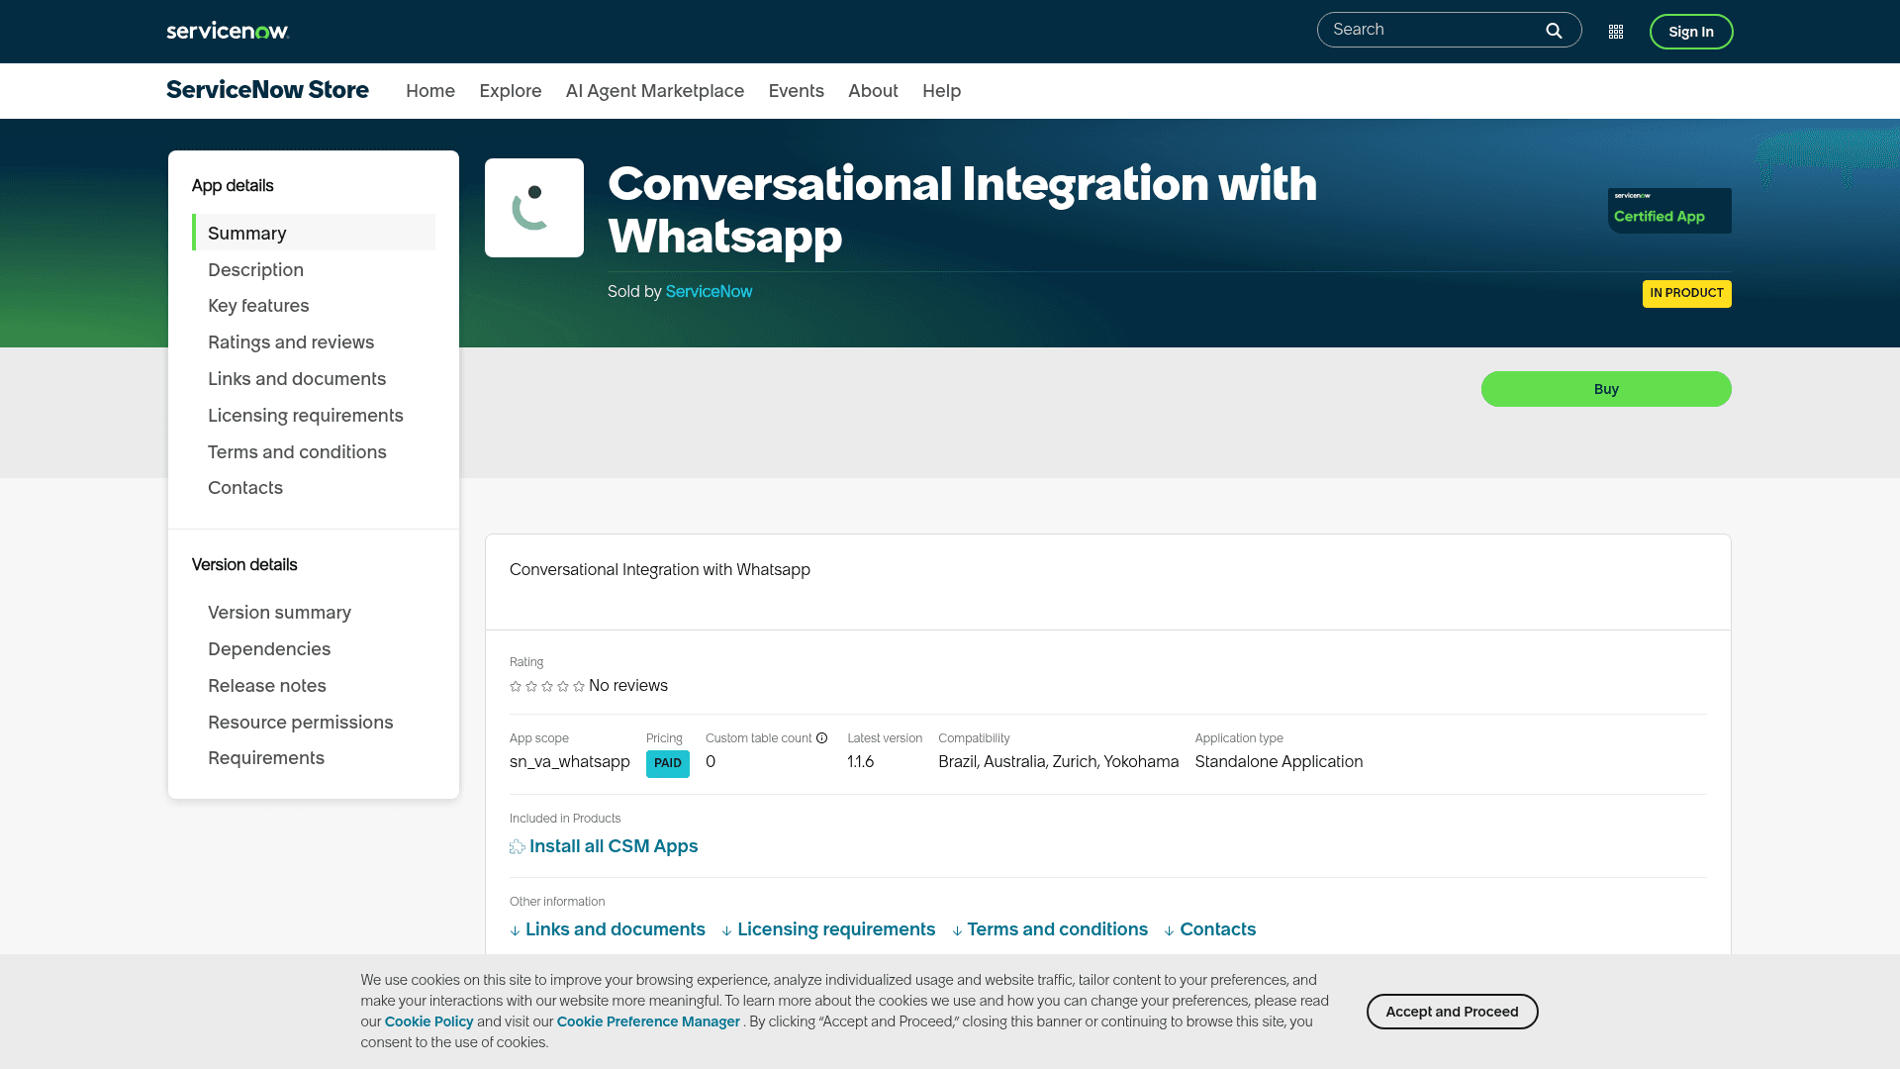This screenshot has width=1900, height=1069.
Task: Jump to Terms and conditions anchor link
Action: [1058, 930]
